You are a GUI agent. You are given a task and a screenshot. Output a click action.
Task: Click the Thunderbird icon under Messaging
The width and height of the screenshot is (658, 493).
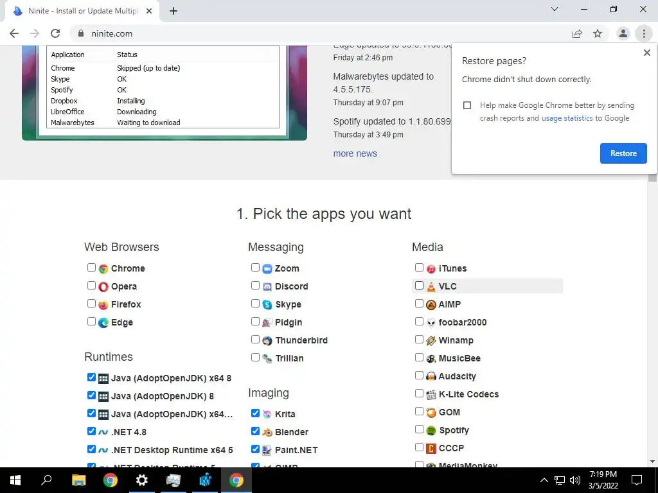coord(267,341)
